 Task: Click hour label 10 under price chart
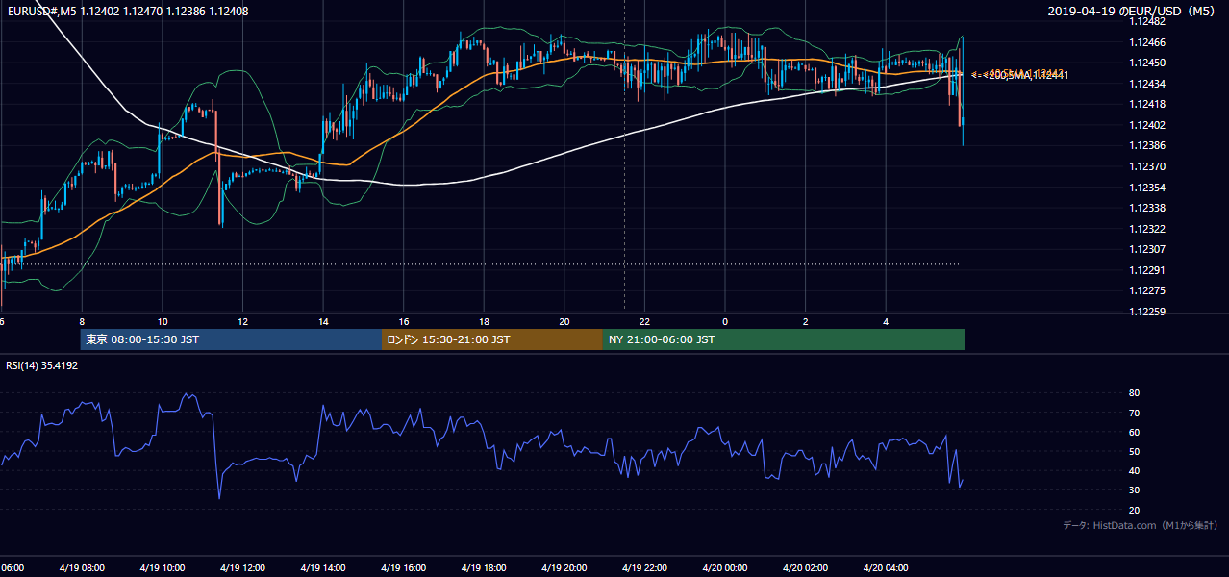click(x=163, y=321)
